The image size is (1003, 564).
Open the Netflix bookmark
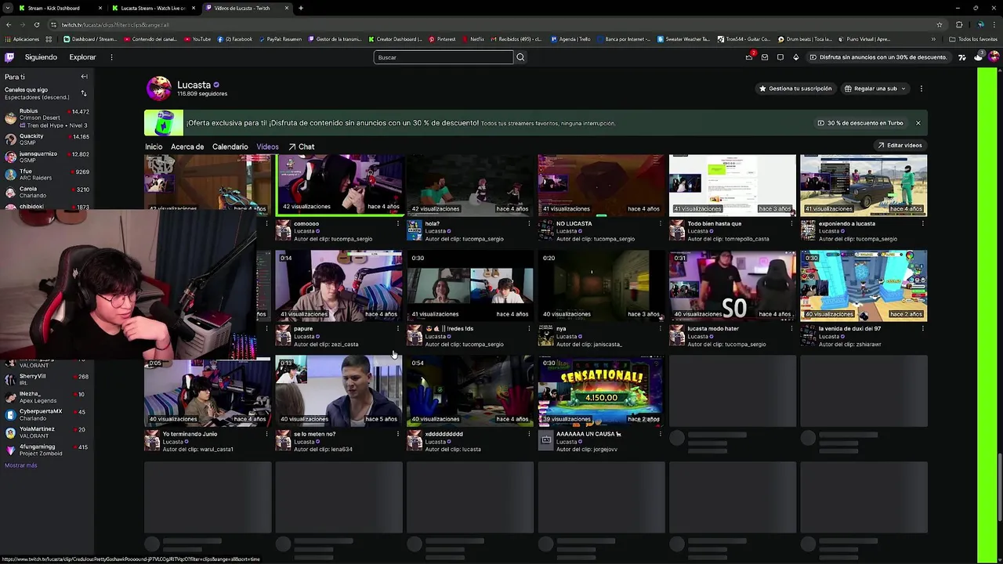pos(473,39)
